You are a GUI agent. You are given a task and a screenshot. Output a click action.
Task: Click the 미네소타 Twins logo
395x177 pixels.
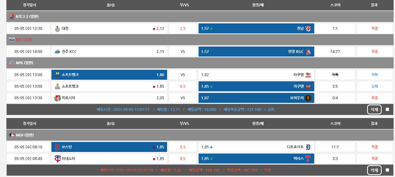57,159
